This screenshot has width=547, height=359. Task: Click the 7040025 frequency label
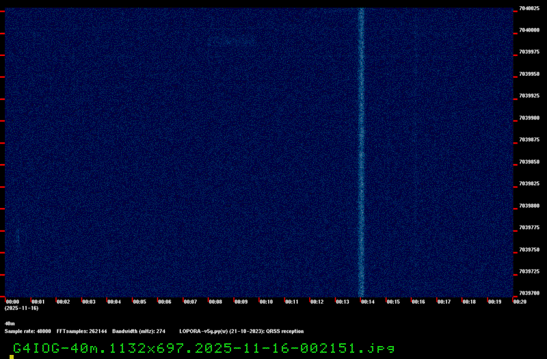529,8
